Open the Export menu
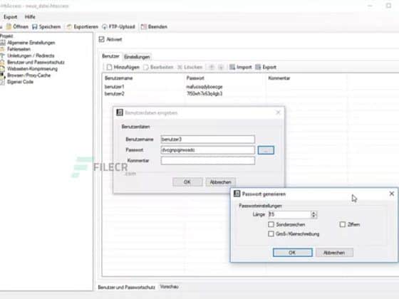The height and width of the screenshot is (299, 399). tap(11, 17)
